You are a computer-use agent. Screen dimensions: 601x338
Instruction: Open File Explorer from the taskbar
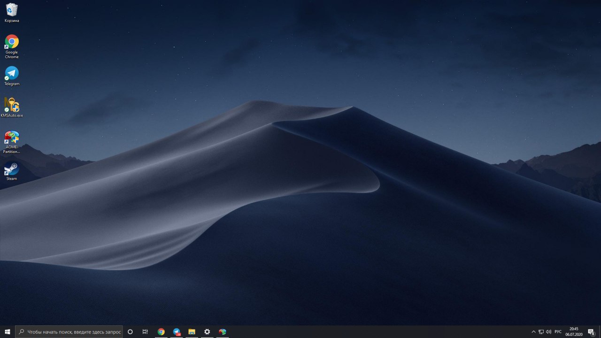pos(192,332)
